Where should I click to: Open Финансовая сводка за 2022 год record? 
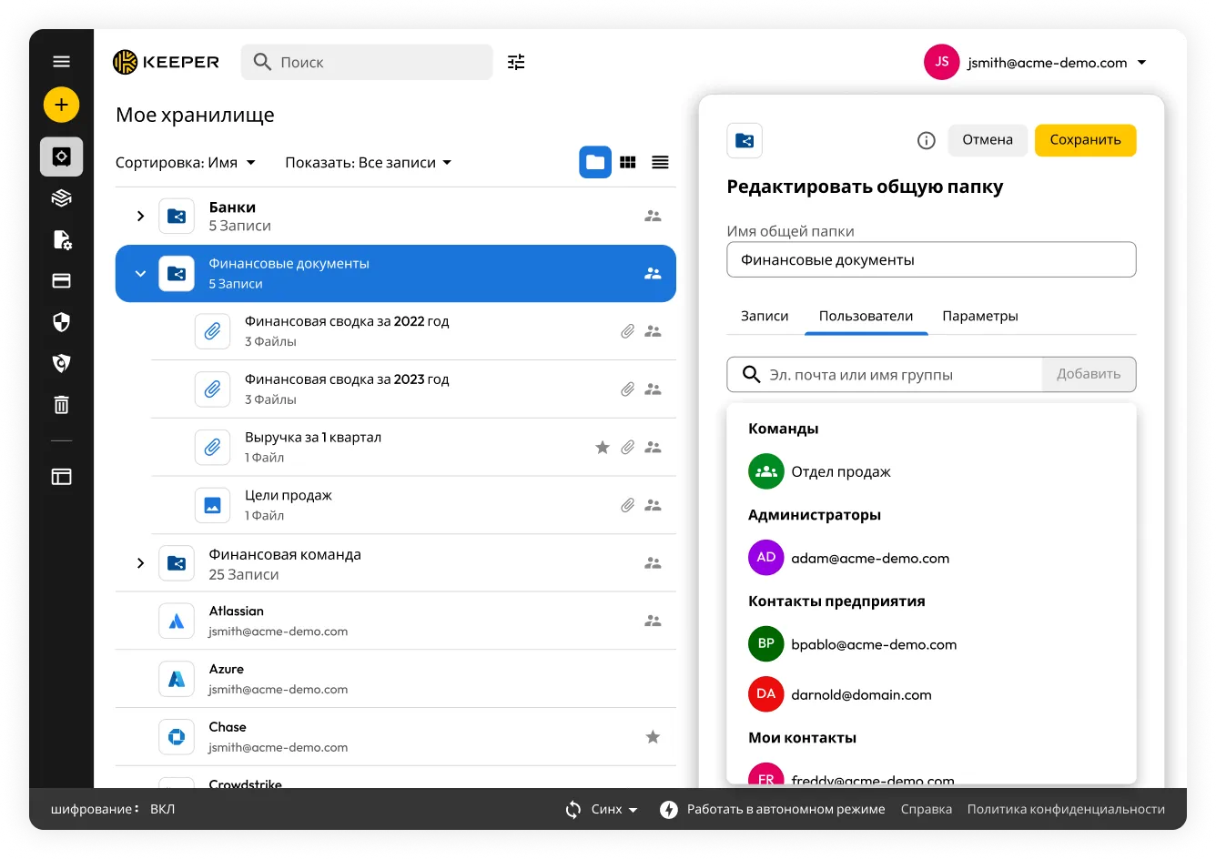pyautogui.click(x=413, y=331)
